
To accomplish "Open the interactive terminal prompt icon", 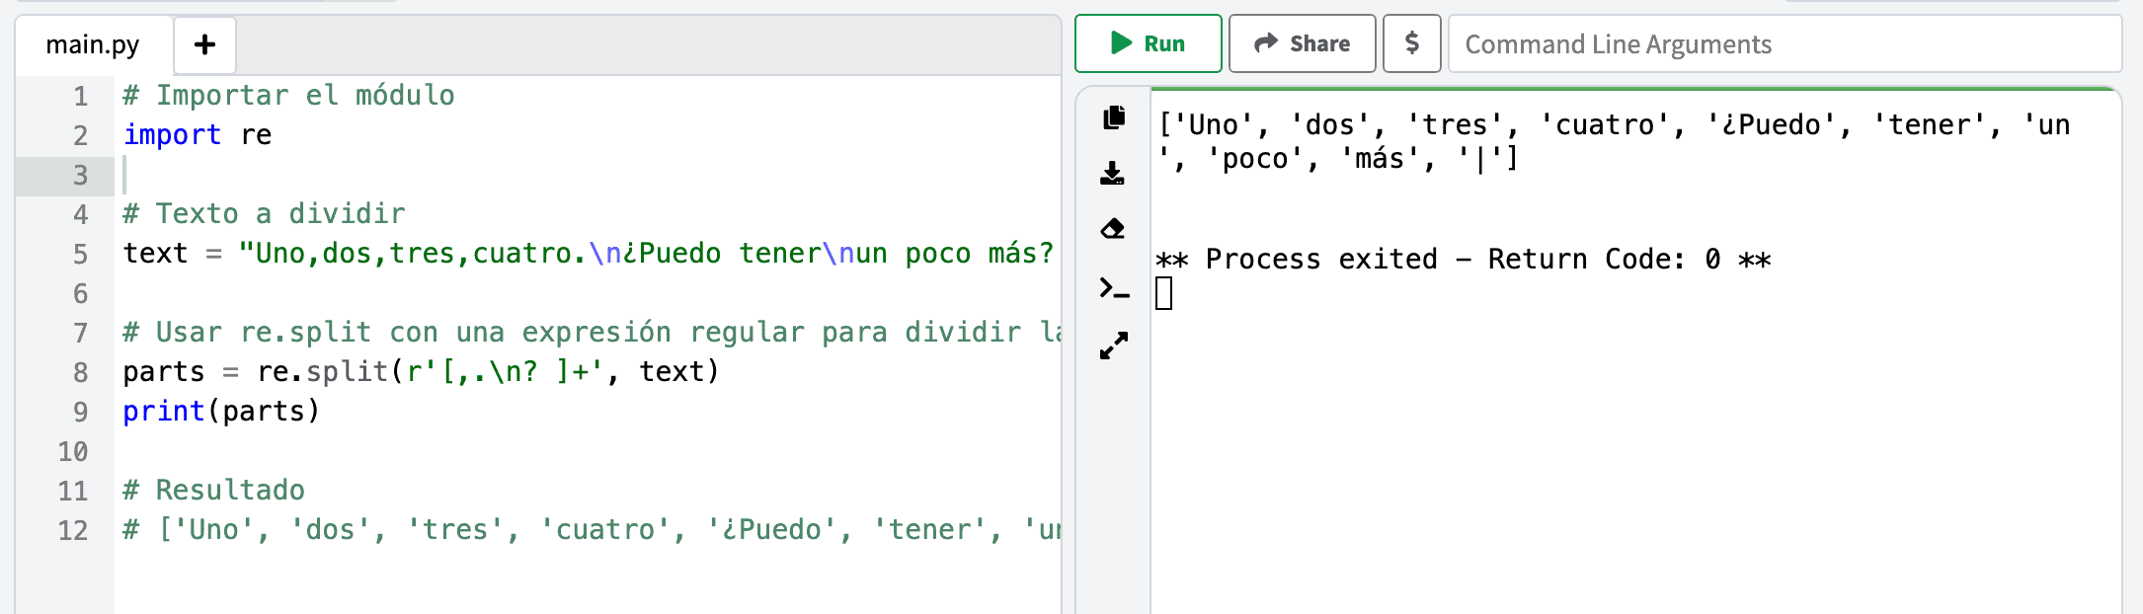I will click(1114, 288).
